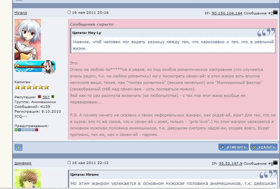Viewport: 280px width, 189px height.
Task: Tick the black checkbox for message #7
Action: 275,12
